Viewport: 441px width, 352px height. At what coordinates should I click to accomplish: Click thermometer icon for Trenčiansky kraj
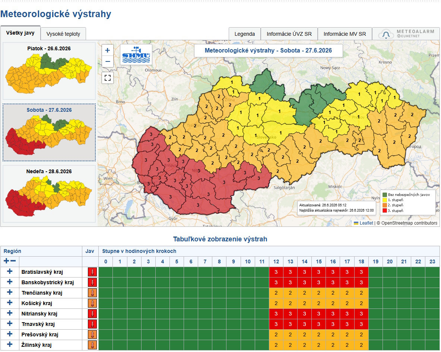(92, 293)
